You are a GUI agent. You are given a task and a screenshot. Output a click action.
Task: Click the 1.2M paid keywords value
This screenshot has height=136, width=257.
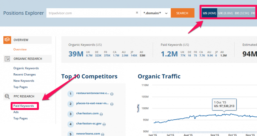click(x=169, y=54)
